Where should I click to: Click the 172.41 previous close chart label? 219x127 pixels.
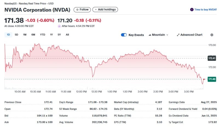[x=212, y=58]
